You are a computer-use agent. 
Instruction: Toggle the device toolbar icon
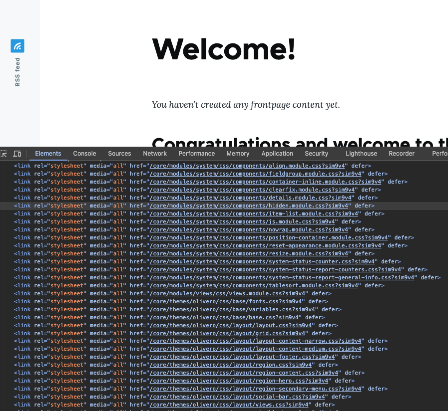17,154
